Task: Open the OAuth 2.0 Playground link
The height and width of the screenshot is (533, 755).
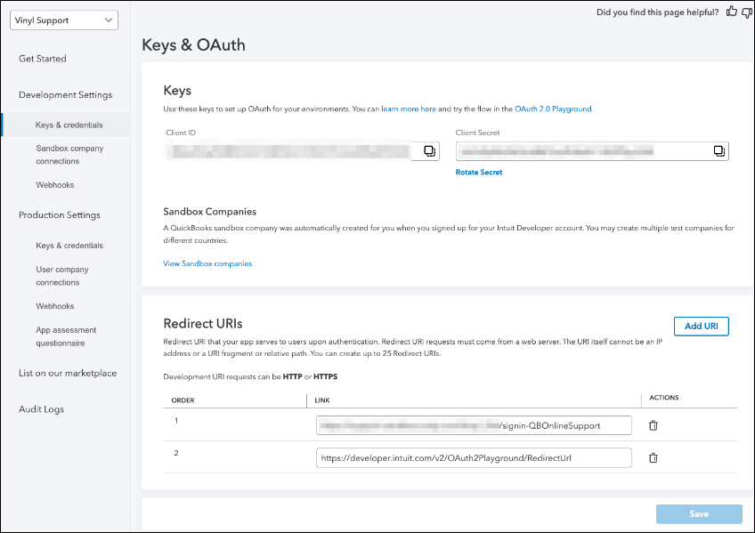Action: pyautogui.click(x=553, y=109)
